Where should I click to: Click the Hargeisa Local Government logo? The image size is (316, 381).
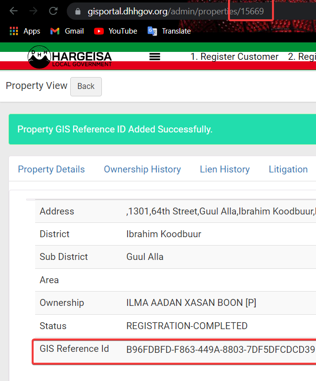(x=70, y=57)
